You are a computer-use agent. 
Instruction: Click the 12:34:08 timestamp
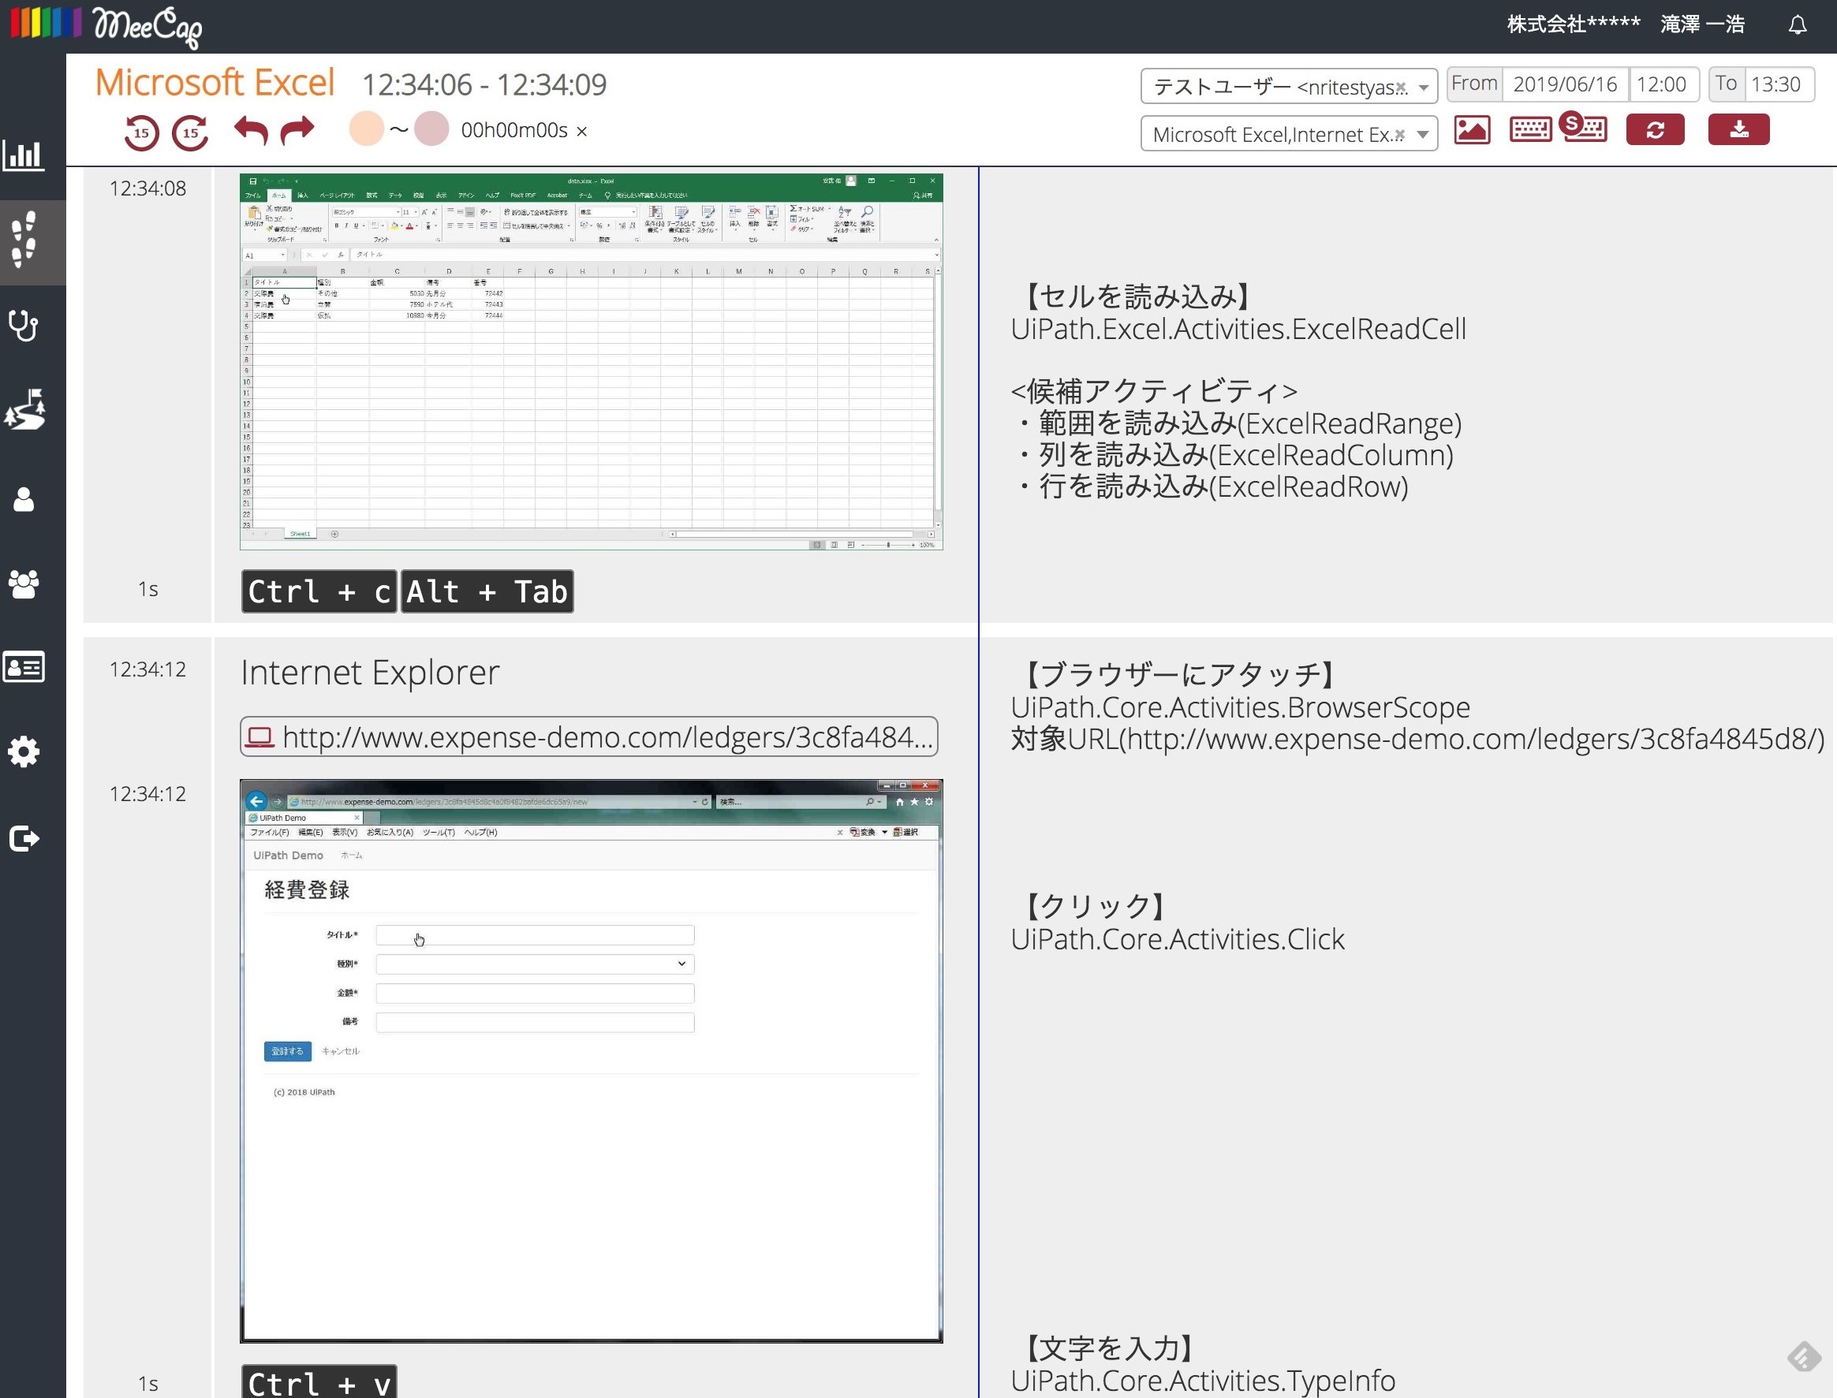click(147, 189)
